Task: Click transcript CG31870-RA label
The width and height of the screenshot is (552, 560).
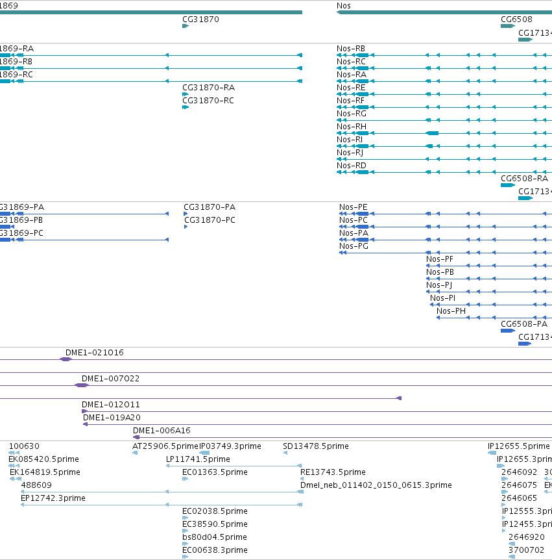Action: coord(208,88)
